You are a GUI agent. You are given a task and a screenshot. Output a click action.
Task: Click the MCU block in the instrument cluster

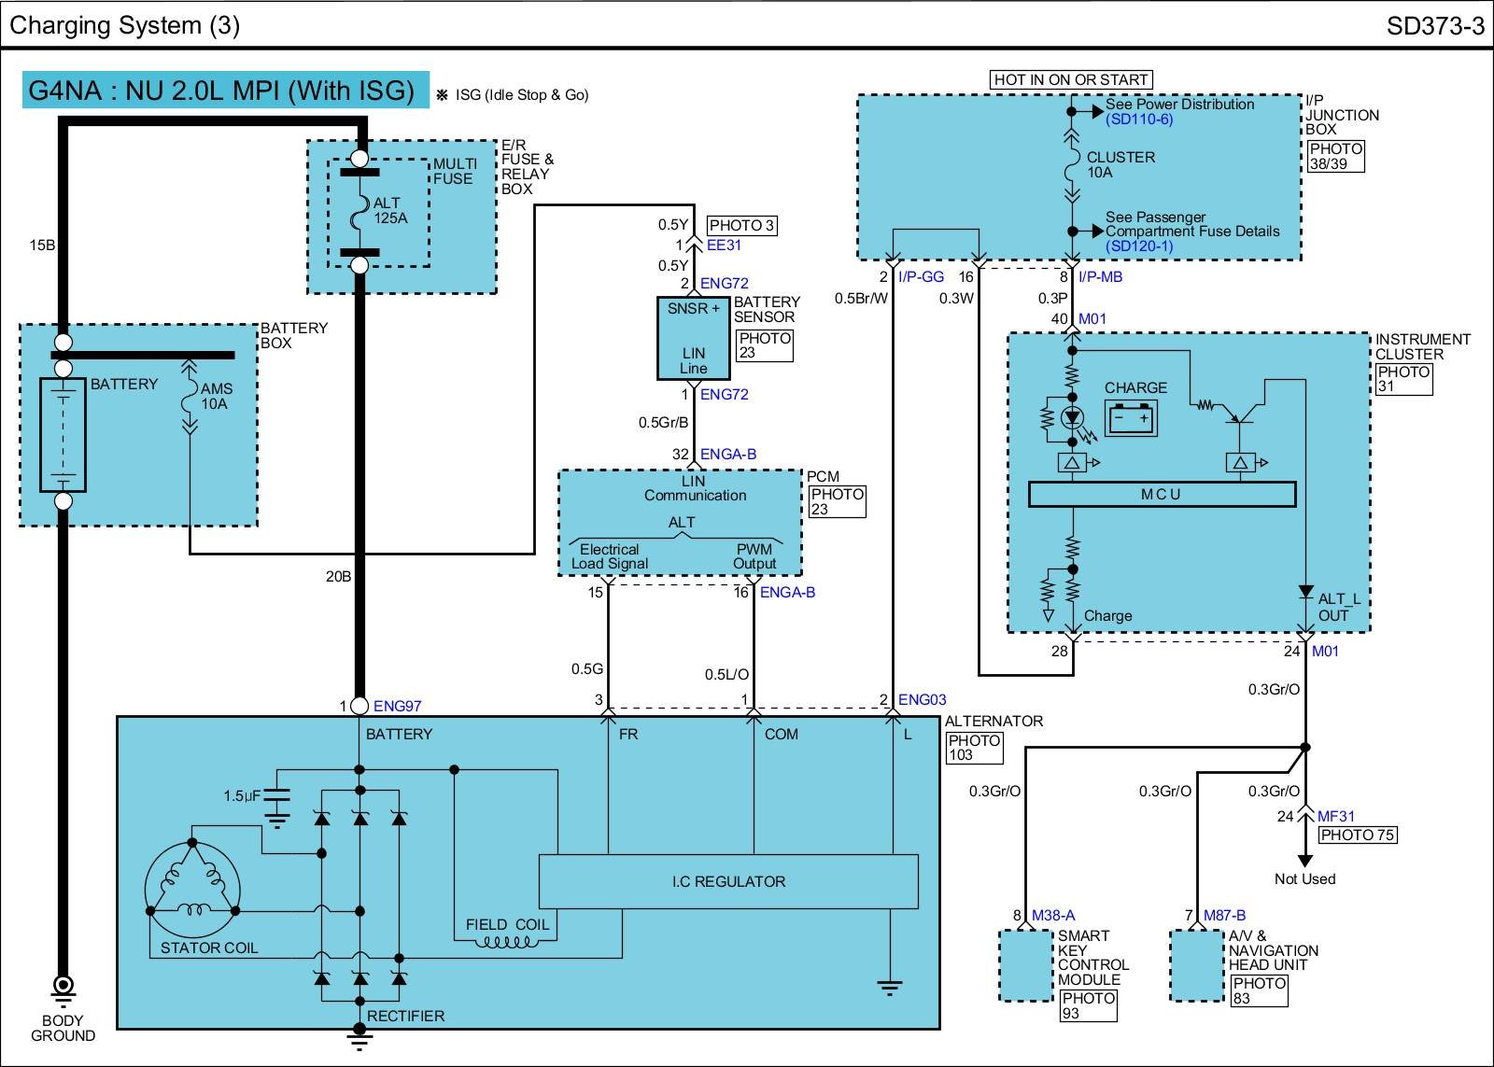pyautogui.click(x=1162, y=495)
